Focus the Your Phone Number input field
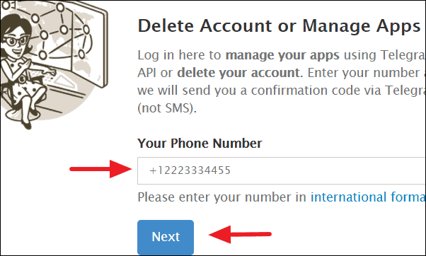This screenshot has width=426, height=256. [282, 170]
